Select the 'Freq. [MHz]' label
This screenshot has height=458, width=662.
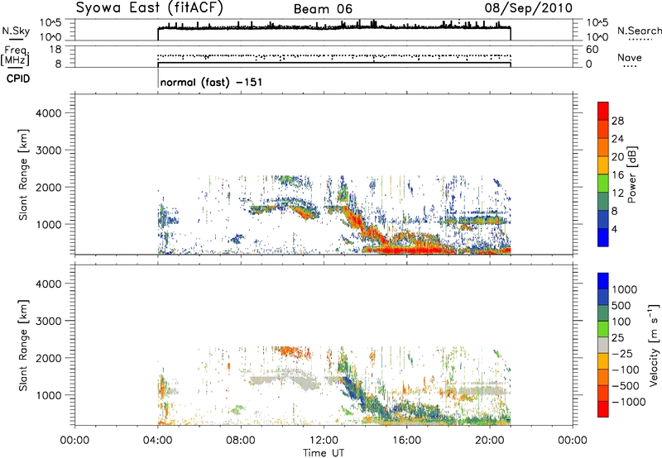pyautogui.click(x=16, y=55)
